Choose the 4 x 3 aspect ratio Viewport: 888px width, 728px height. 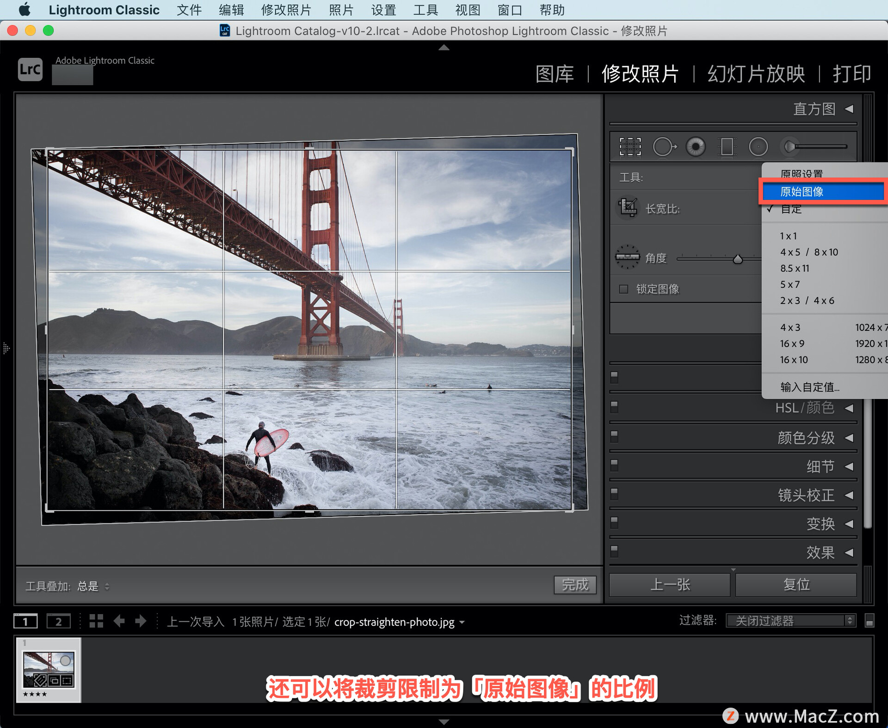pyautogui.click(x=790, y=327)
